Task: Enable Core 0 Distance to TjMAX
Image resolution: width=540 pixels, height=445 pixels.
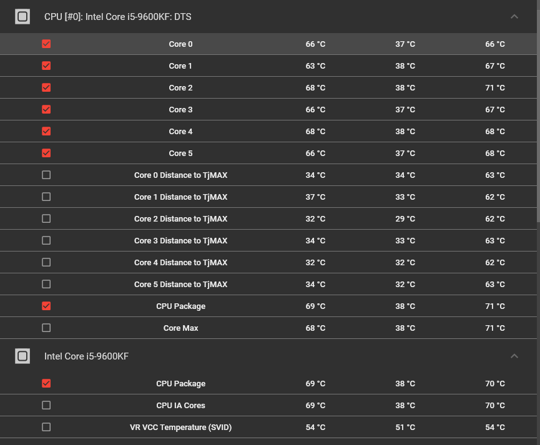Action: (x=46, y=175)
